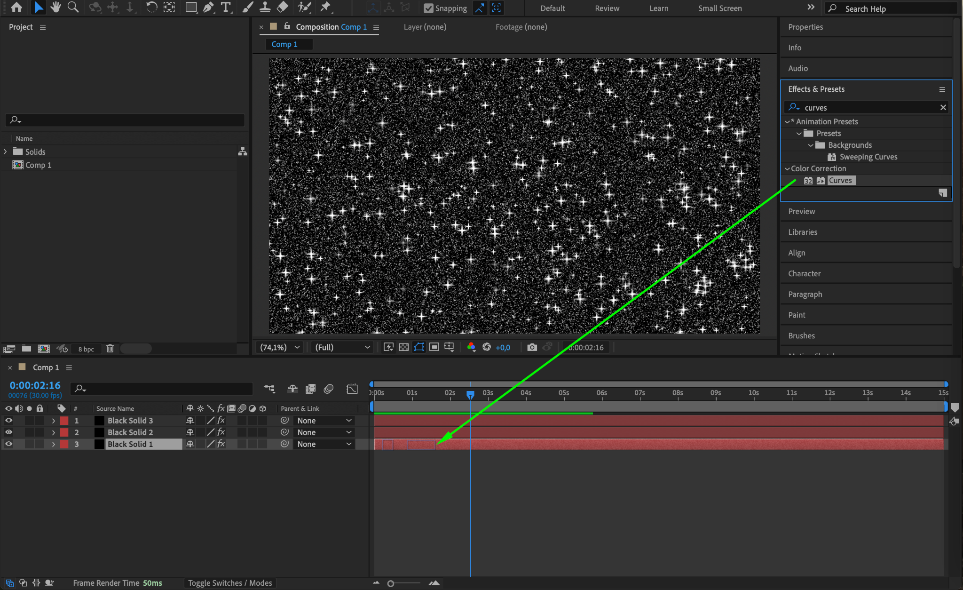Hide the Black Solid 2 layer
The height and width of the screenshot is (590, 963).
click(8, 432)
